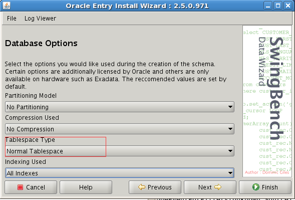Go back with the Previous button
The image size is (295, 200).
coord(155,187)
